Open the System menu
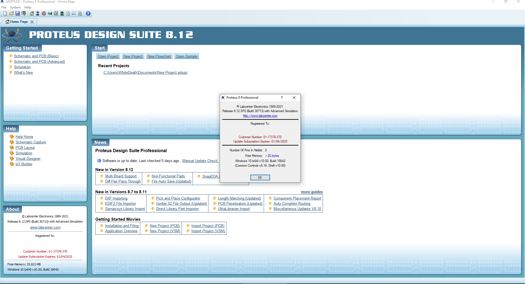Viewport: 525px width, 284px height. (15, 7)
